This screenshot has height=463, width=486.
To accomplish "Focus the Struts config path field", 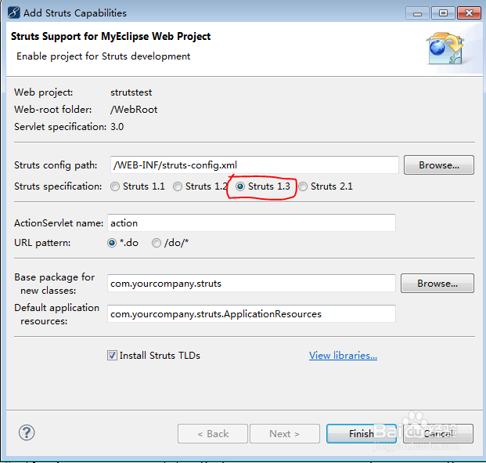I will 254,165.
